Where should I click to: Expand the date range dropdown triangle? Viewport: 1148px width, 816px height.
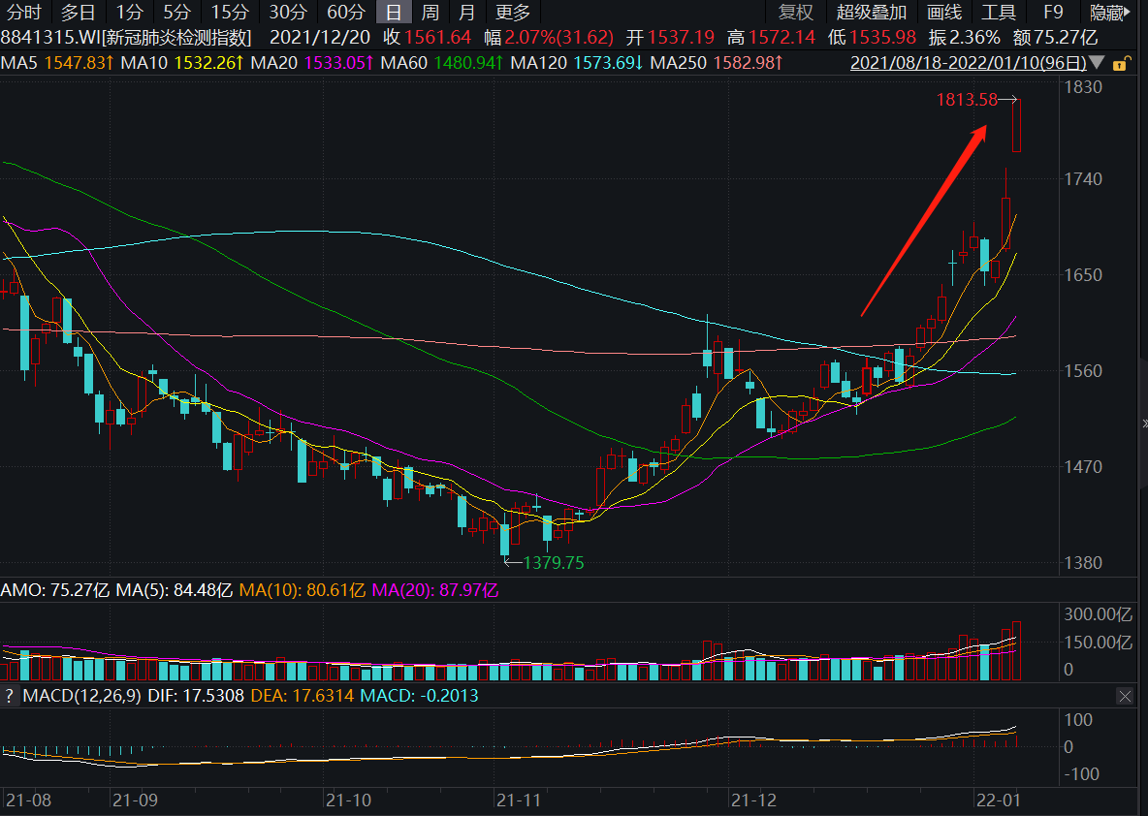1097,63
